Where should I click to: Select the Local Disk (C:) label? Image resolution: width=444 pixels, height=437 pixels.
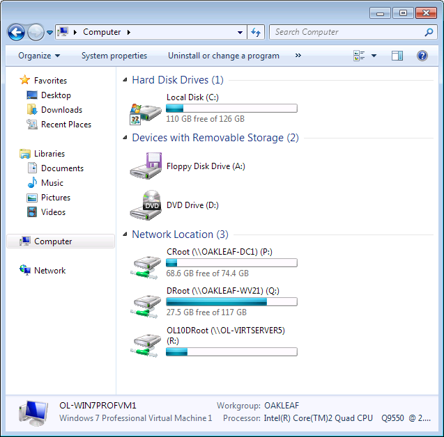pos(192,97)
